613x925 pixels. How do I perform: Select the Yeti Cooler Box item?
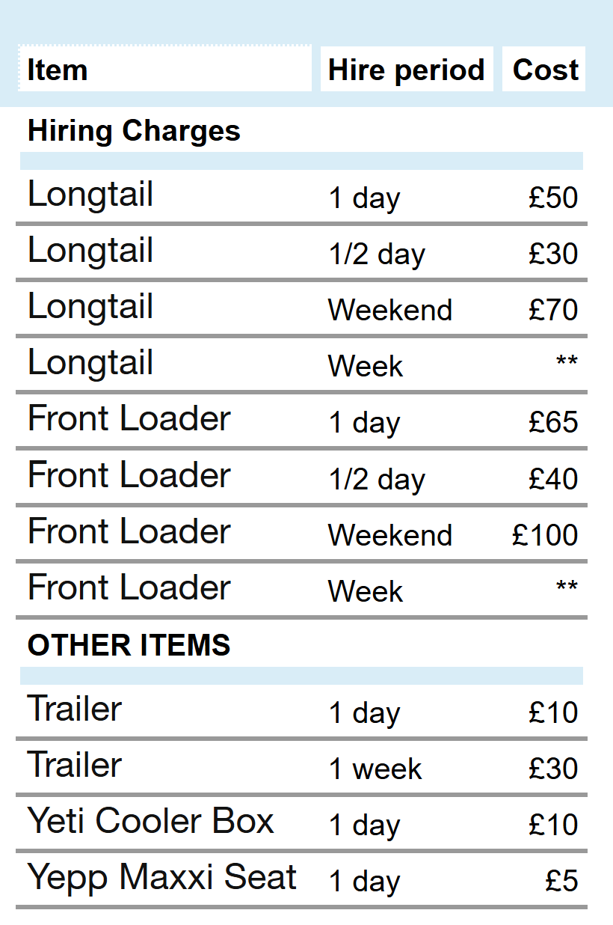click(x=151, y=821)
